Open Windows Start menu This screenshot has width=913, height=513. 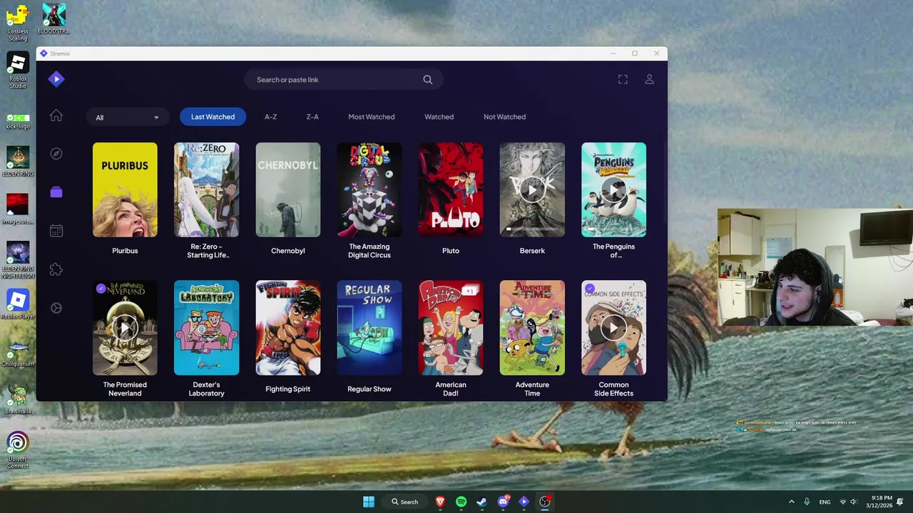tap(369, 502)
